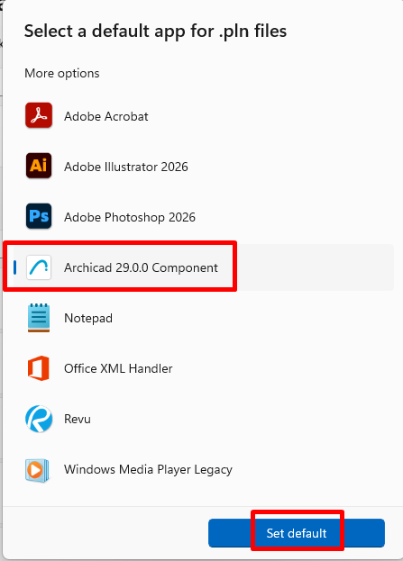Viewport: 403px width, 561px height.
Task: Click the Adobe Acrobat icon
Action: pyautogui.click(x=39, y=115)
